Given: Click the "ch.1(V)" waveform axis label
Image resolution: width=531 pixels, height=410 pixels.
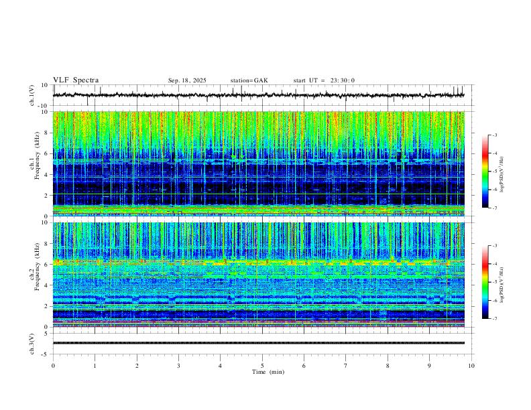Looking at the screenshot, I should click(32, 95).
